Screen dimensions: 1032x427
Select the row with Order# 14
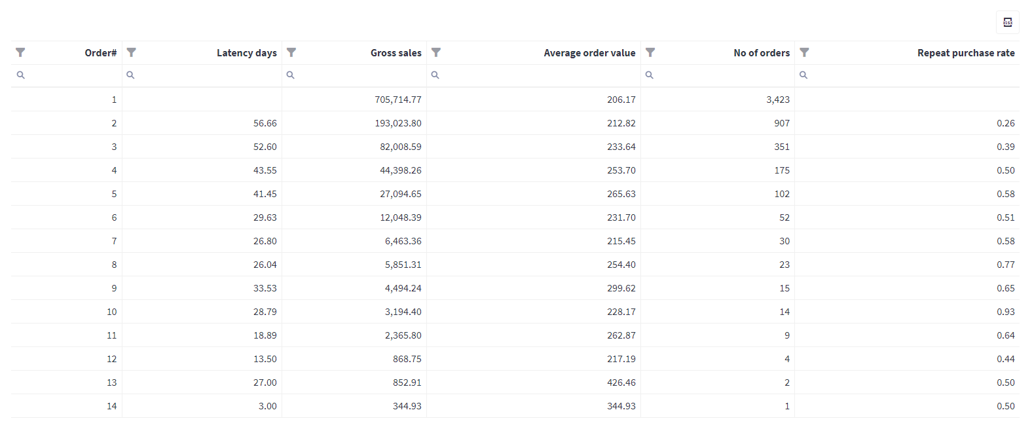(x=515, y=406)
